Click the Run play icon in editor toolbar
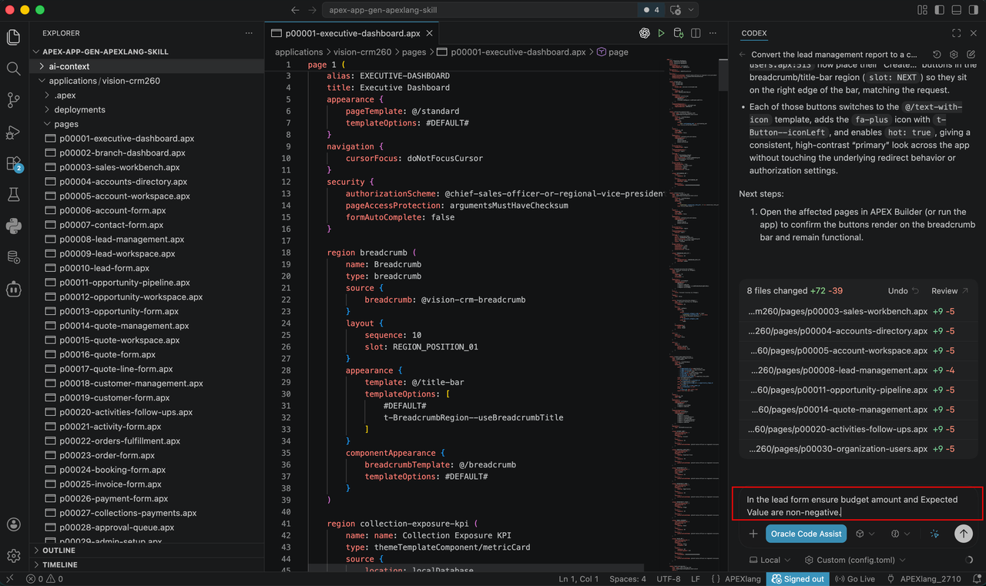The image size is (986, 586). pos(661,33)
